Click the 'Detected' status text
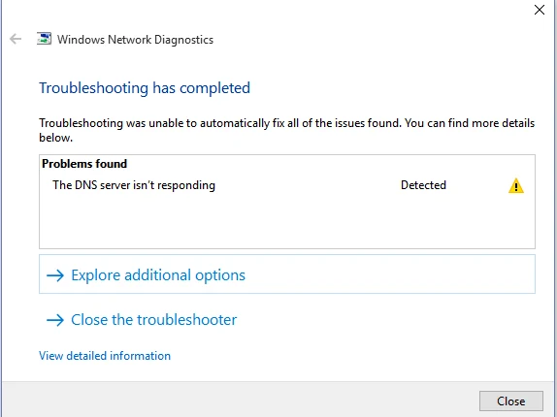The width and height of the screenshot is (557, 417). (423, 185)
